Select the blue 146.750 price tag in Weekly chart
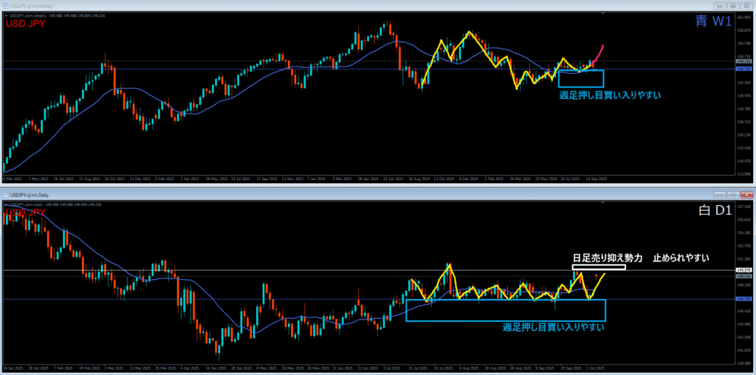The image size is (756, 375). pos(744,69)
